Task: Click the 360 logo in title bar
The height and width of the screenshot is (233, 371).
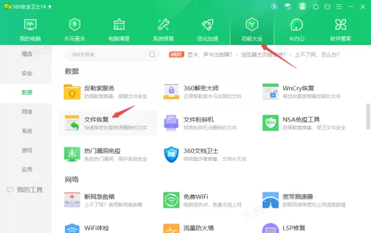Action: pyautogui.click(x=8, y=7)
